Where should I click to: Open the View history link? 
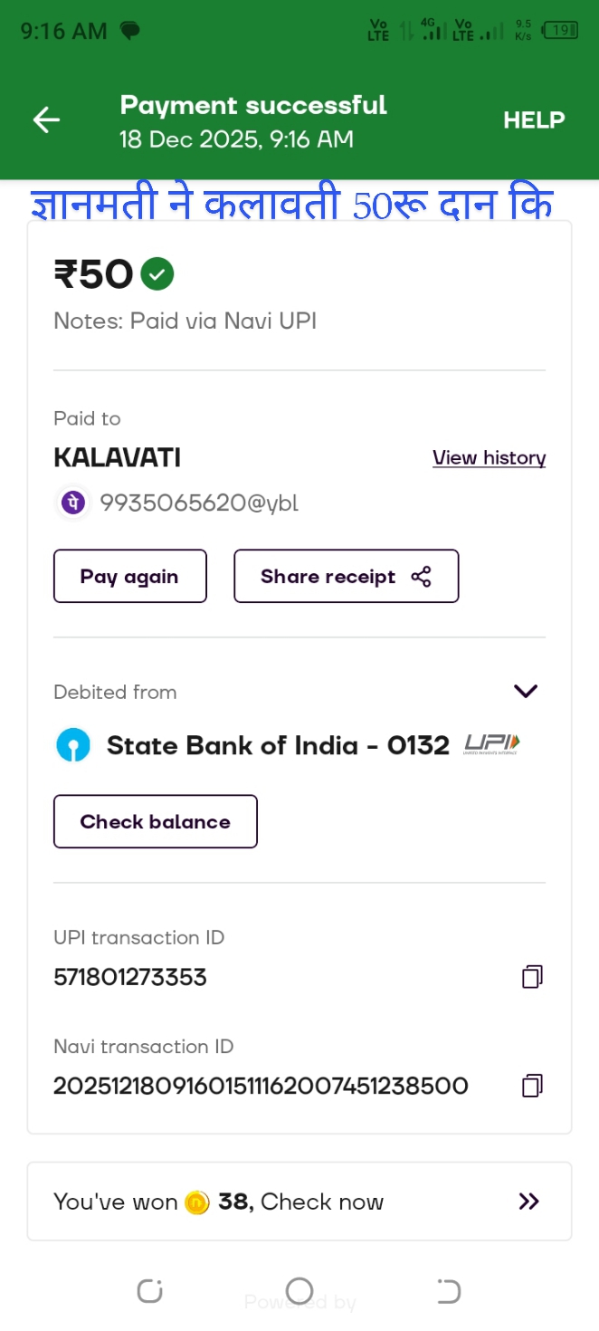click(x=489, y=458)
